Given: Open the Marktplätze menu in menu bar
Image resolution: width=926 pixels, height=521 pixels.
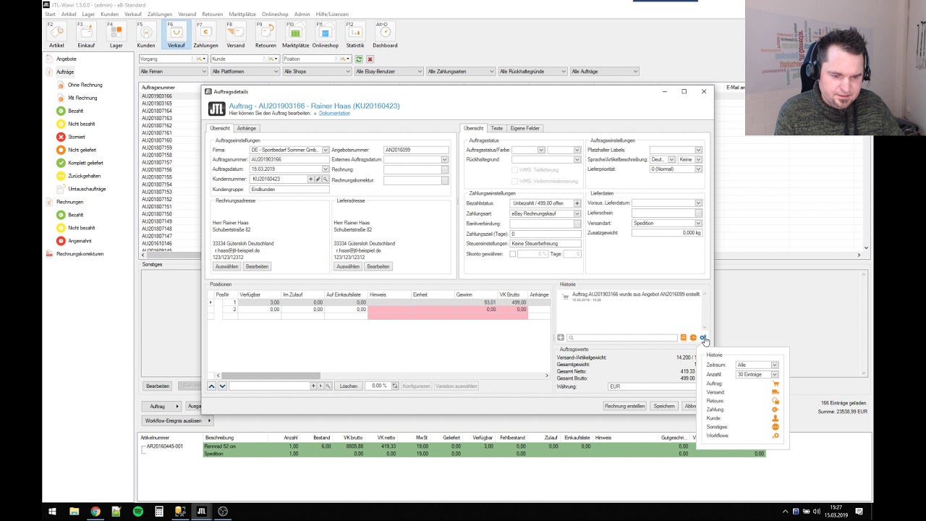Looking at the screenshot, I should 242,14.
